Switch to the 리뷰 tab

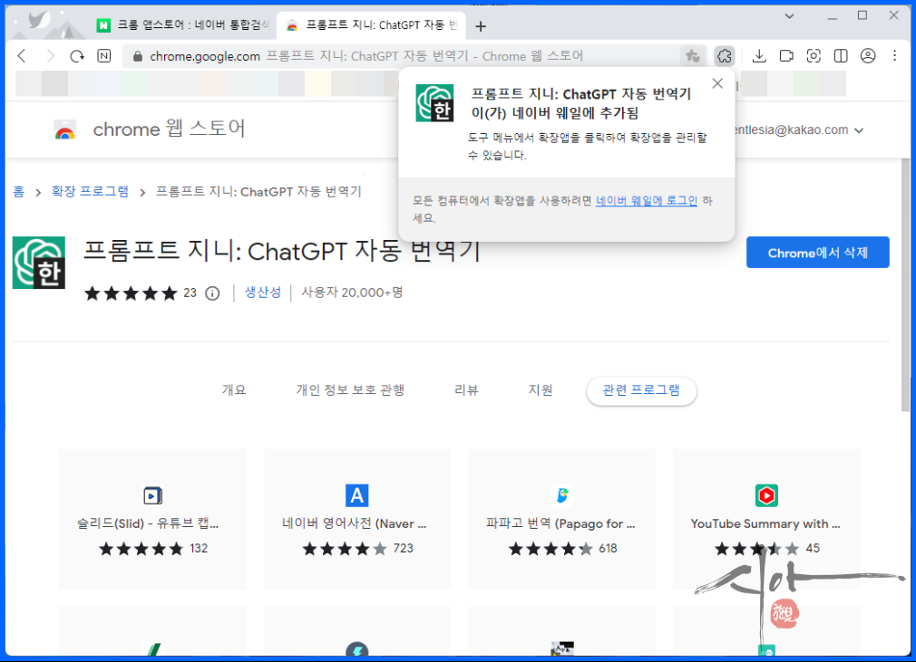coord(466,389)
